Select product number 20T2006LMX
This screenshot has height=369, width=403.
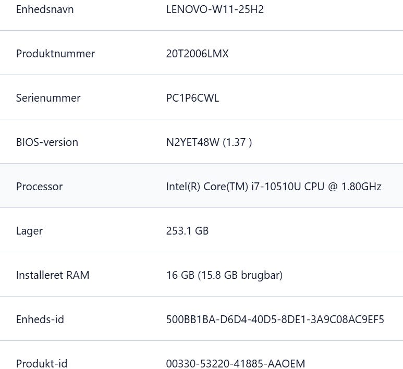[x=197, y=54]
